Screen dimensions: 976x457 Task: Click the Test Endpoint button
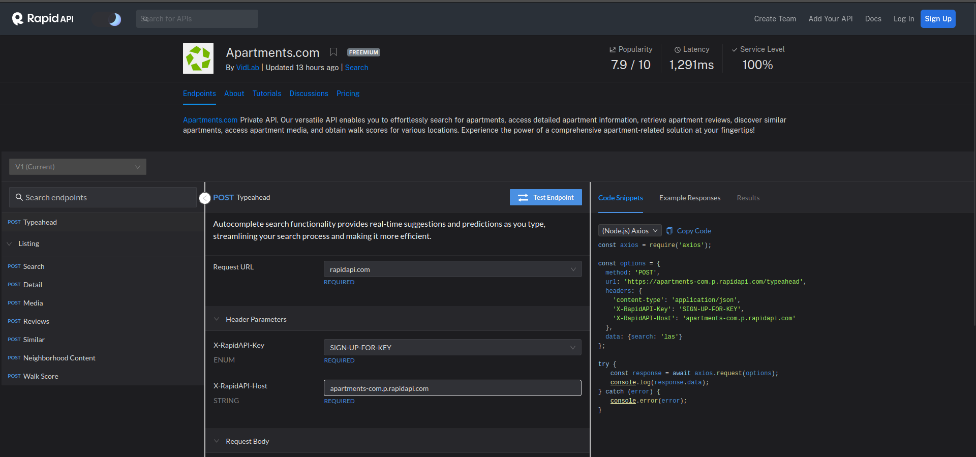pyautogui.click(x=545, y=197)
